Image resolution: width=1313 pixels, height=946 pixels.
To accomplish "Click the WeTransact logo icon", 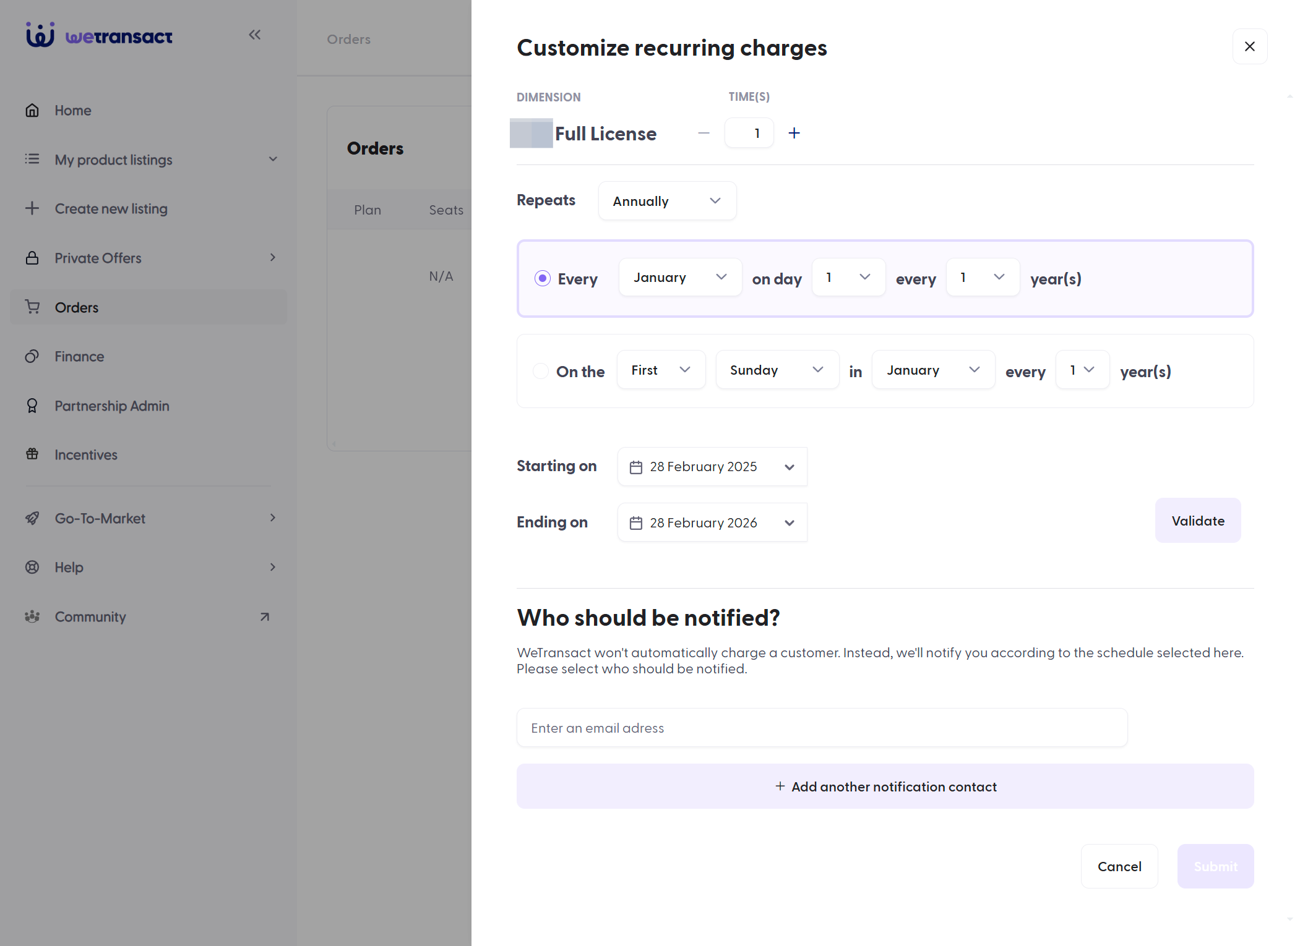I will pos(40,35).
